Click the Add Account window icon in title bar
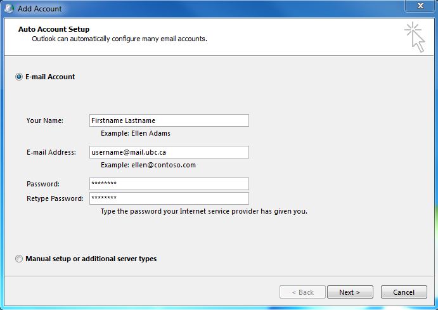The width and height of the screenshot is (438, 310). click(10, 8)
